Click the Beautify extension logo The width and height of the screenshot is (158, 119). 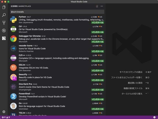point(13,77)
